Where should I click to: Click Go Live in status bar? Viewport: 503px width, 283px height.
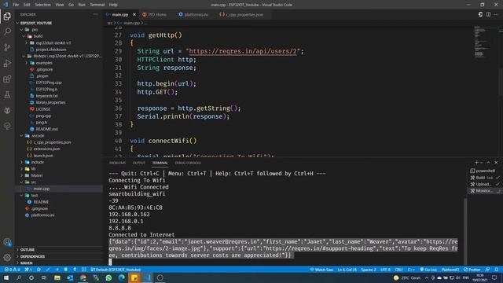(428, 270)
